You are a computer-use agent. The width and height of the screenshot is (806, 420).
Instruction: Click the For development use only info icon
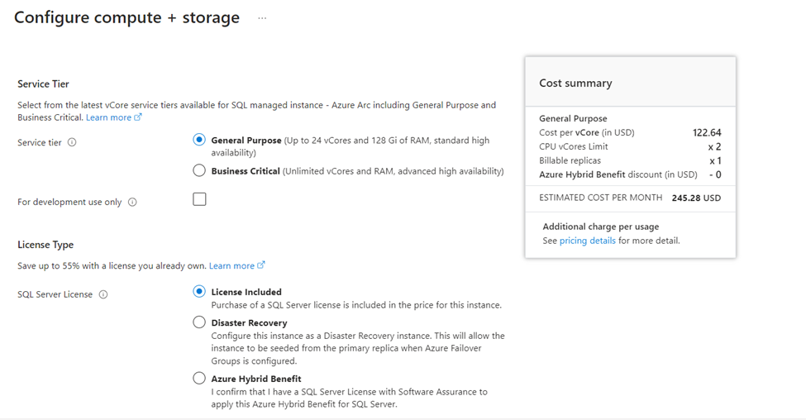pos(132,202)
